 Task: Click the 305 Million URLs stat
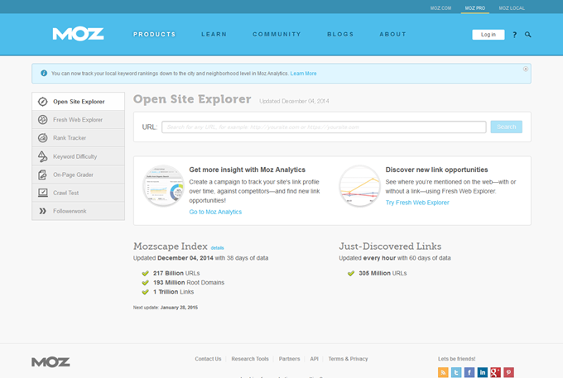coord(383,273)
